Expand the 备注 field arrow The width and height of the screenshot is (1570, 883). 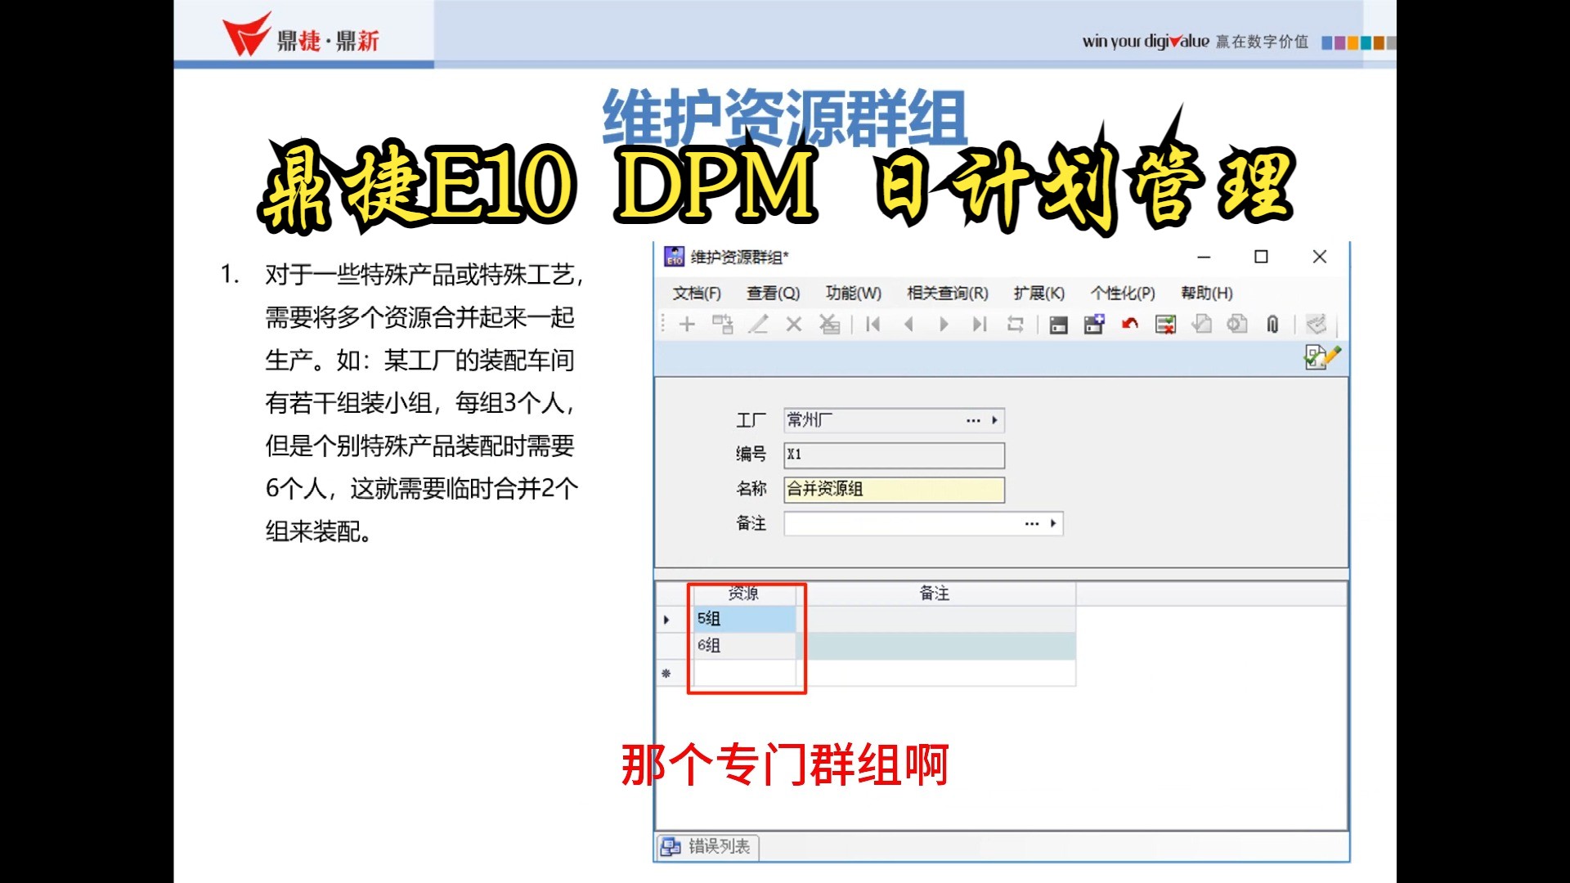(x=1053, y=523)
